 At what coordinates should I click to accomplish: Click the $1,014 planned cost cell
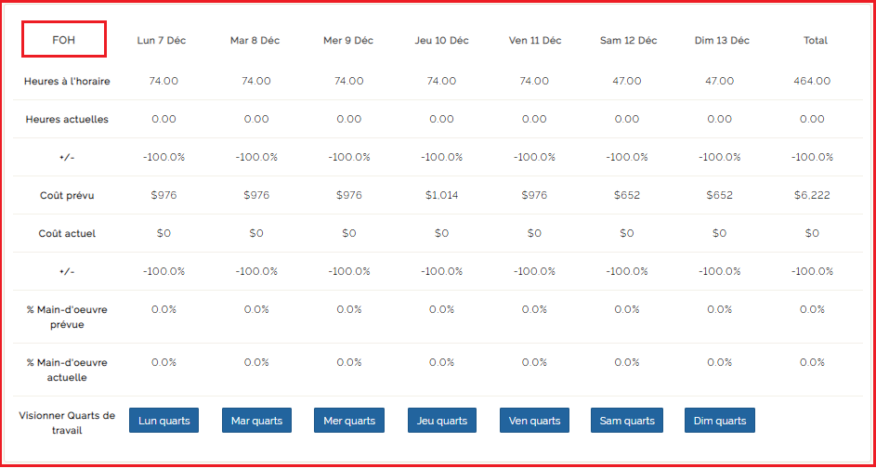pyautogui.click(x=441, y=195)
